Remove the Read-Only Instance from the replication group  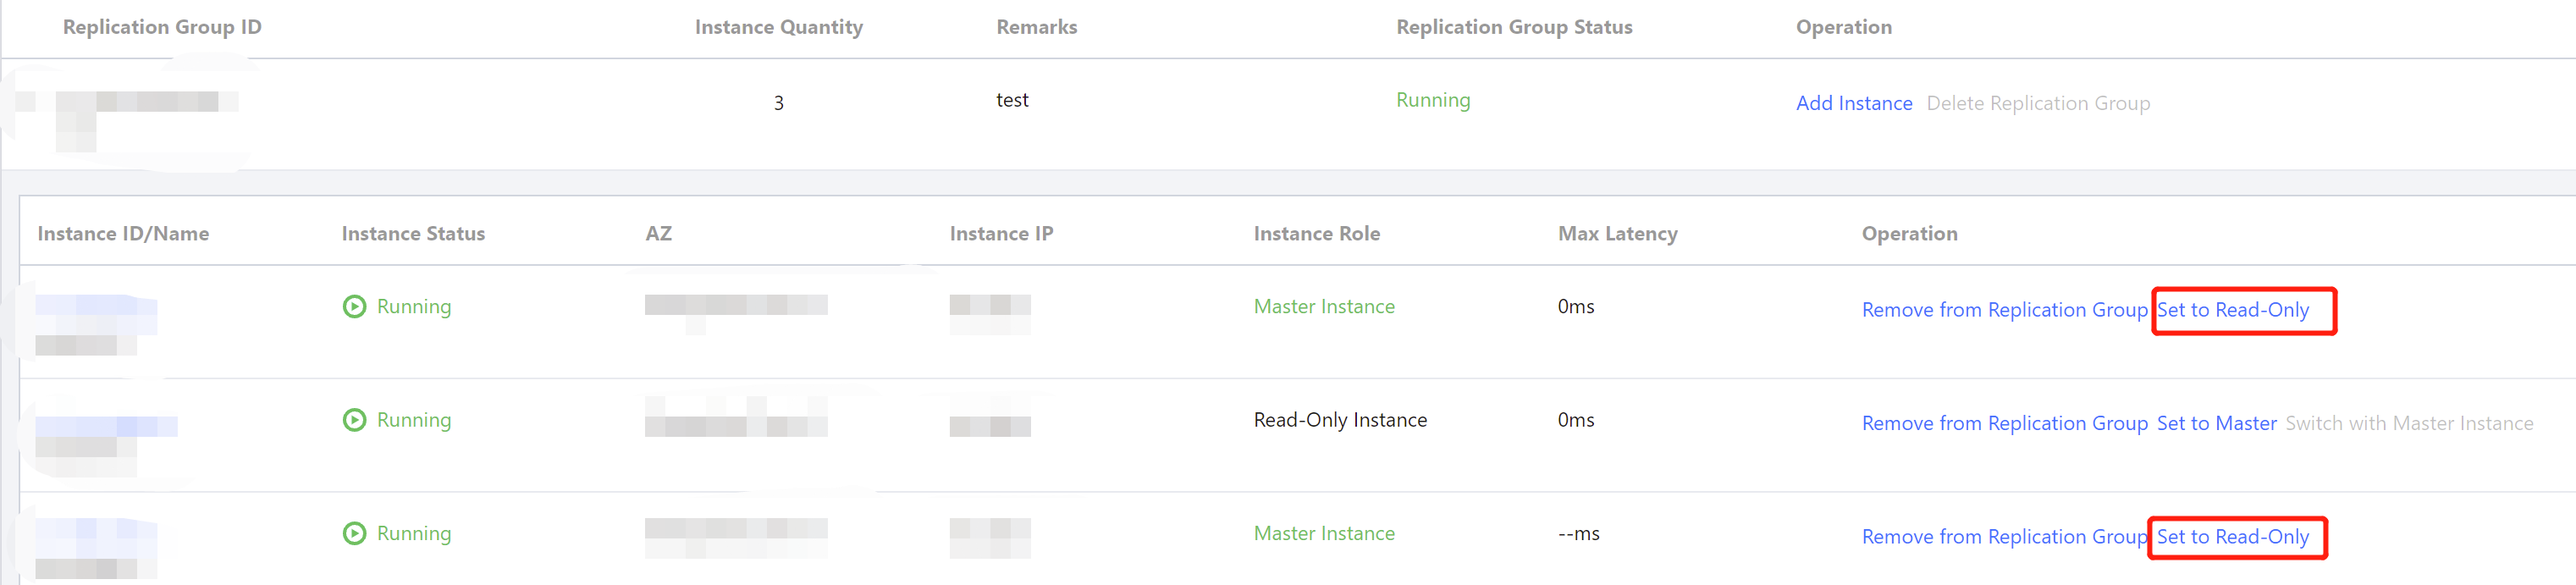click(x=2003, y=423)
